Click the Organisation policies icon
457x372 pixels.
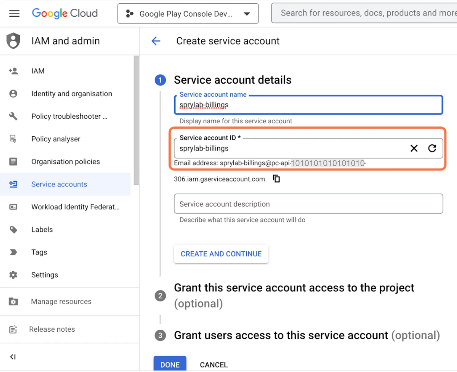(x=13, y=162)
